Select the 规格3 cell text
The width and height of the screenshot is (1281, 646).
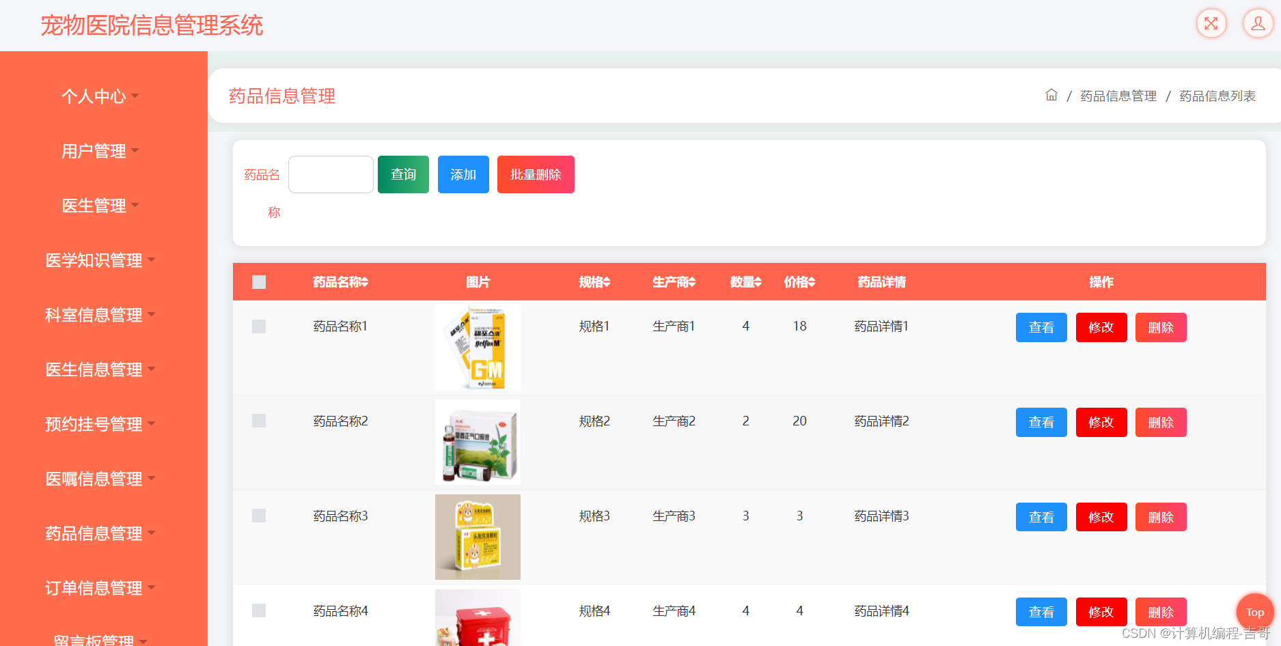click(x=594, y=516)
